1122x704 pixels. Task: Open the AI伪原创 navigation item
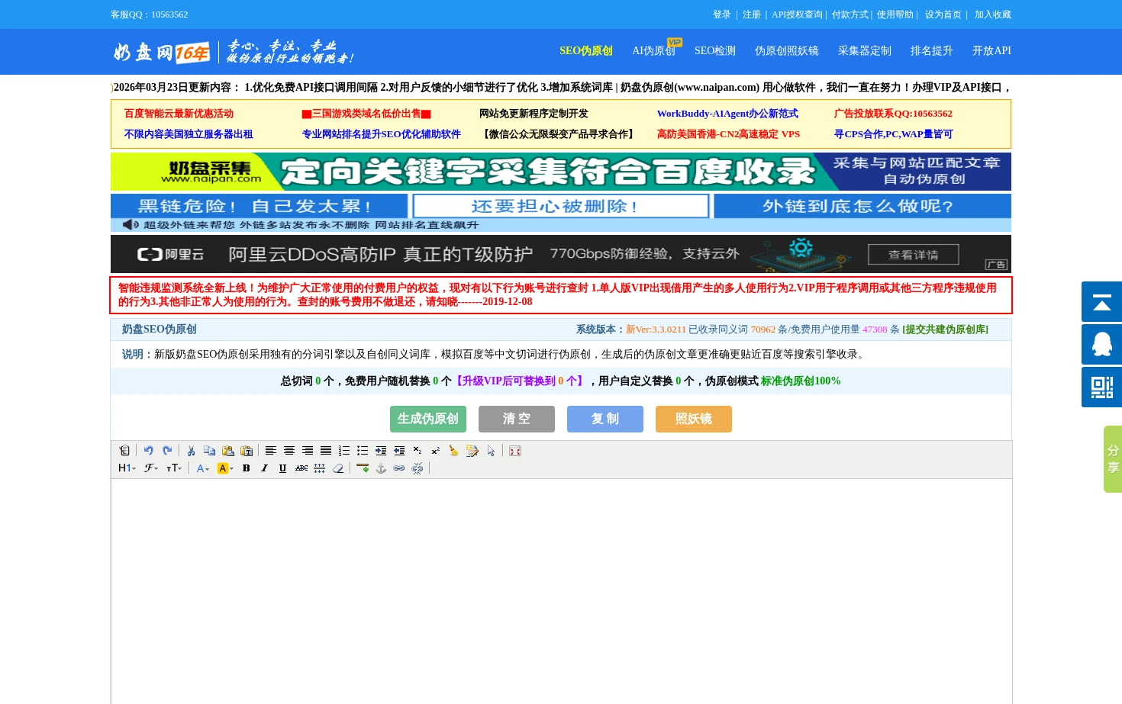pyautogui.click(x=653, y=51)
